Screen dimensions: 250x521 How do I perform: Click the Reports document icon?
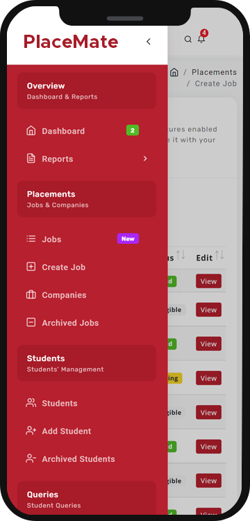(31, 158)
